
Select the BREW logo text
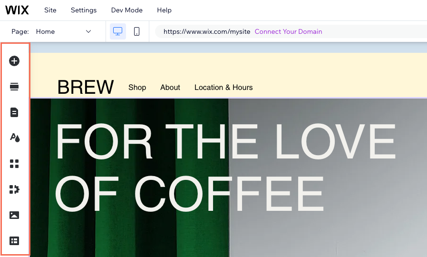[86, 88]
